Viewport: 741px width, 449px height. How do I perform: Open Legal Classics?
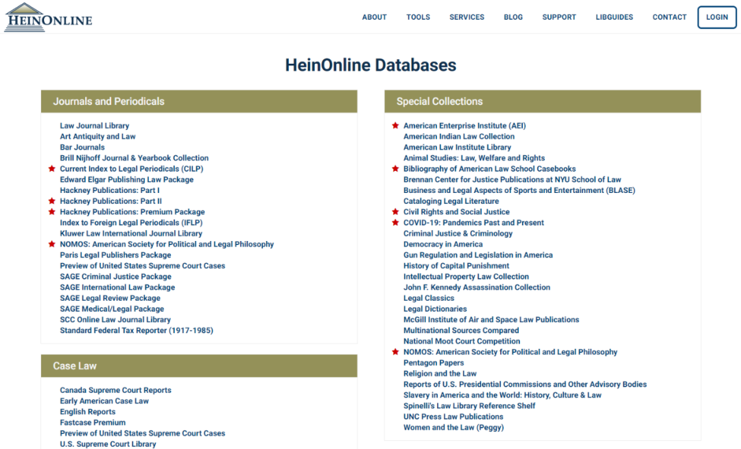(x=429, y=298)
